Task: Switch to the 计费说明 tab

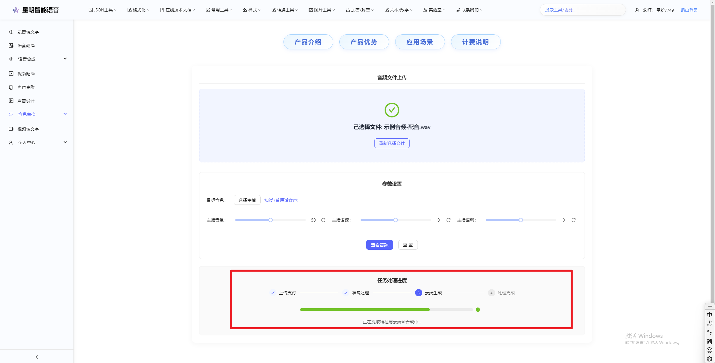Action: point(476,42)
